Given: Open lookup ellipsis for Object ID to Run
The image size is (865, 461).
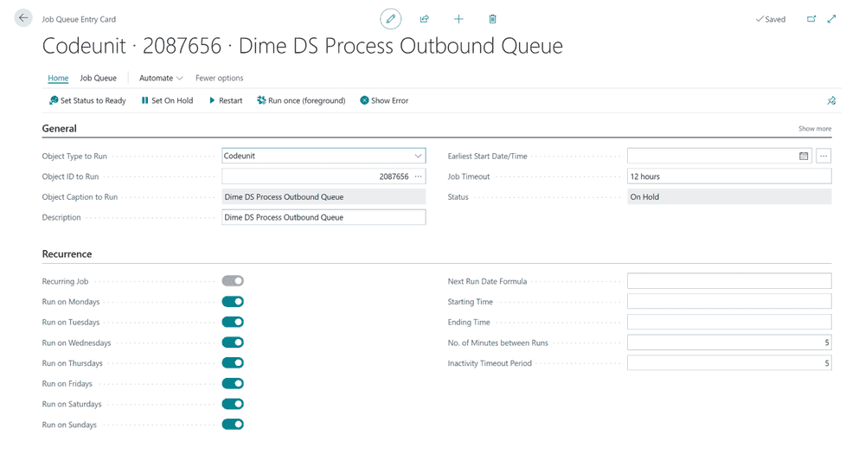Looking at the screenshot, I should [x=418, y=176].
